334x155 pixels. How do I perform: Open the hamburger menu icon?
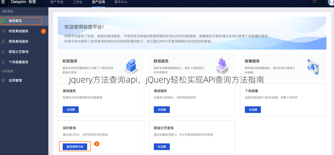(x=3, y=2)
